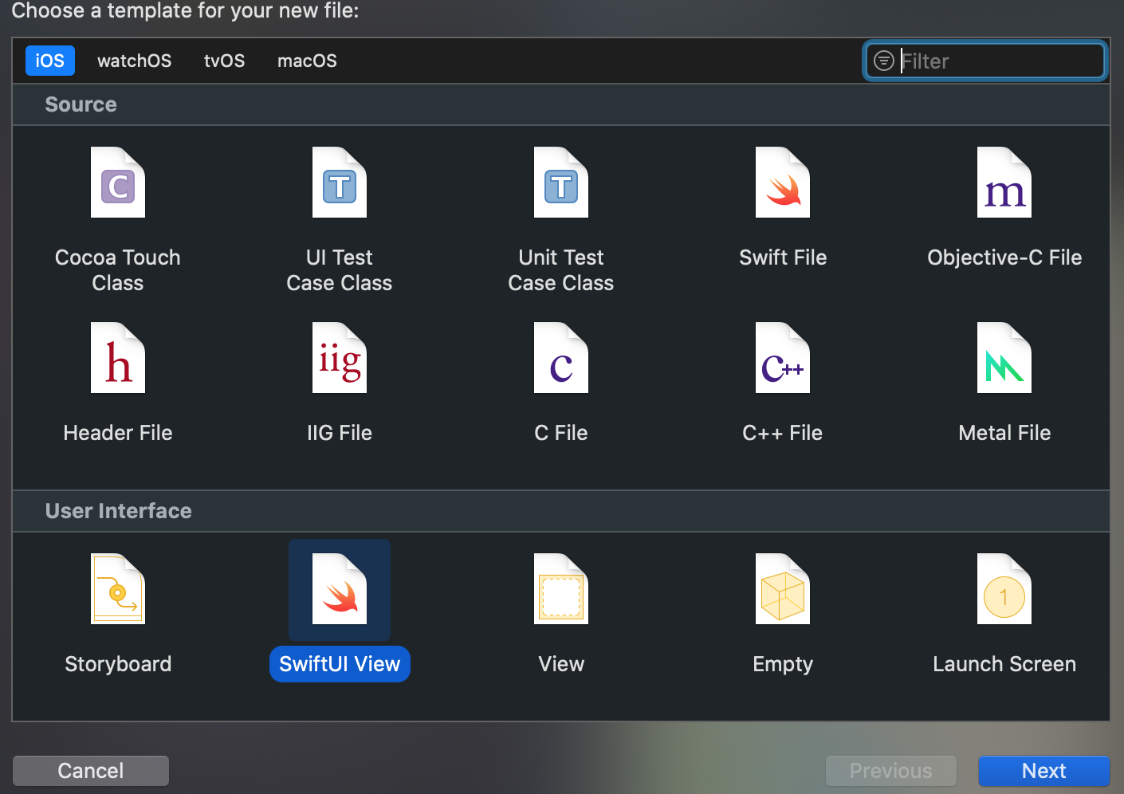
Task: Pick the IIG File template icon
Action: (x=340, y=358)
